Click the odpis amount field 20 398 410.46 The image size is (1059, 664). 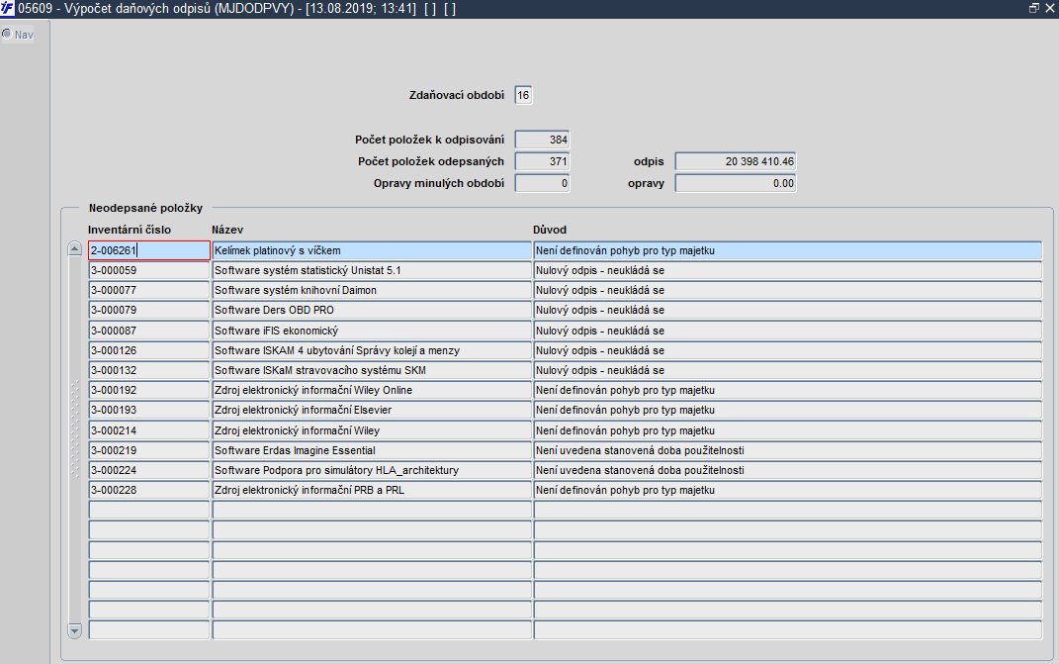coord(736,161)
